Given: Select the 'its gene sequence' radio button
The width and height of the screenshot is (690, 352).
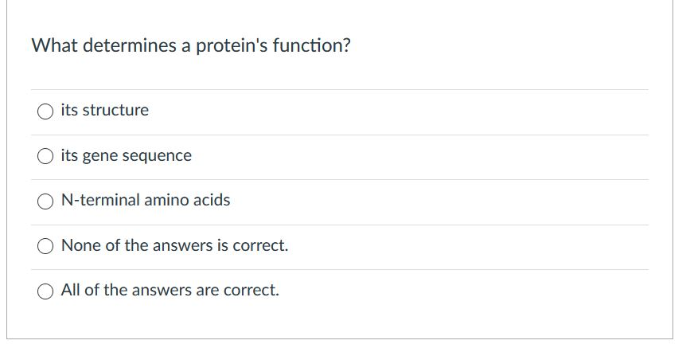Looking at the screenshot, I should tap(45, 156).
